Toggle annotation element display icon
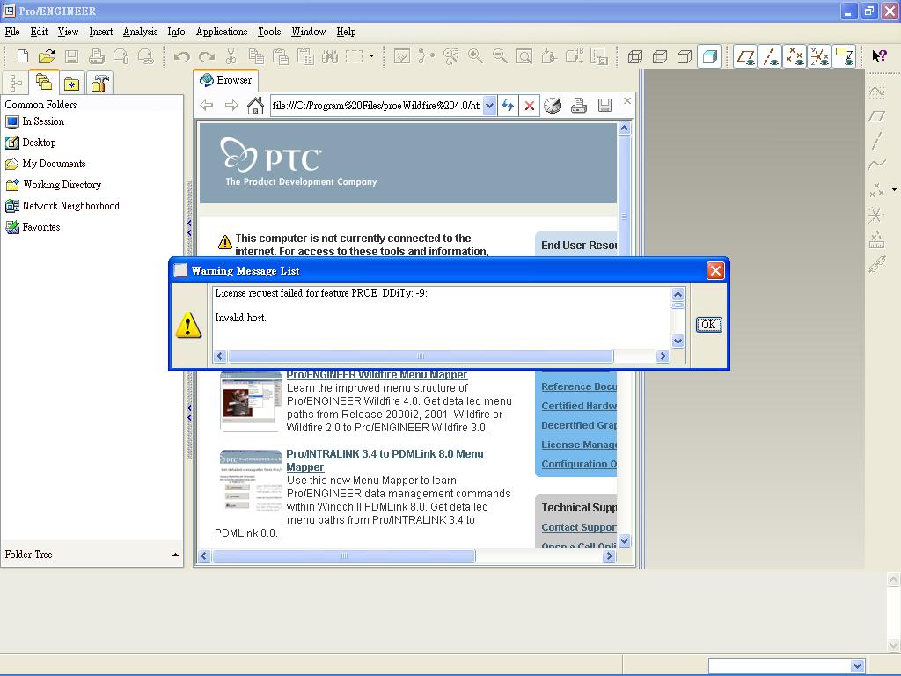Image resolution: width=901 pixels, height=676 pixels. pyautogui.click(x=845, y=56)
